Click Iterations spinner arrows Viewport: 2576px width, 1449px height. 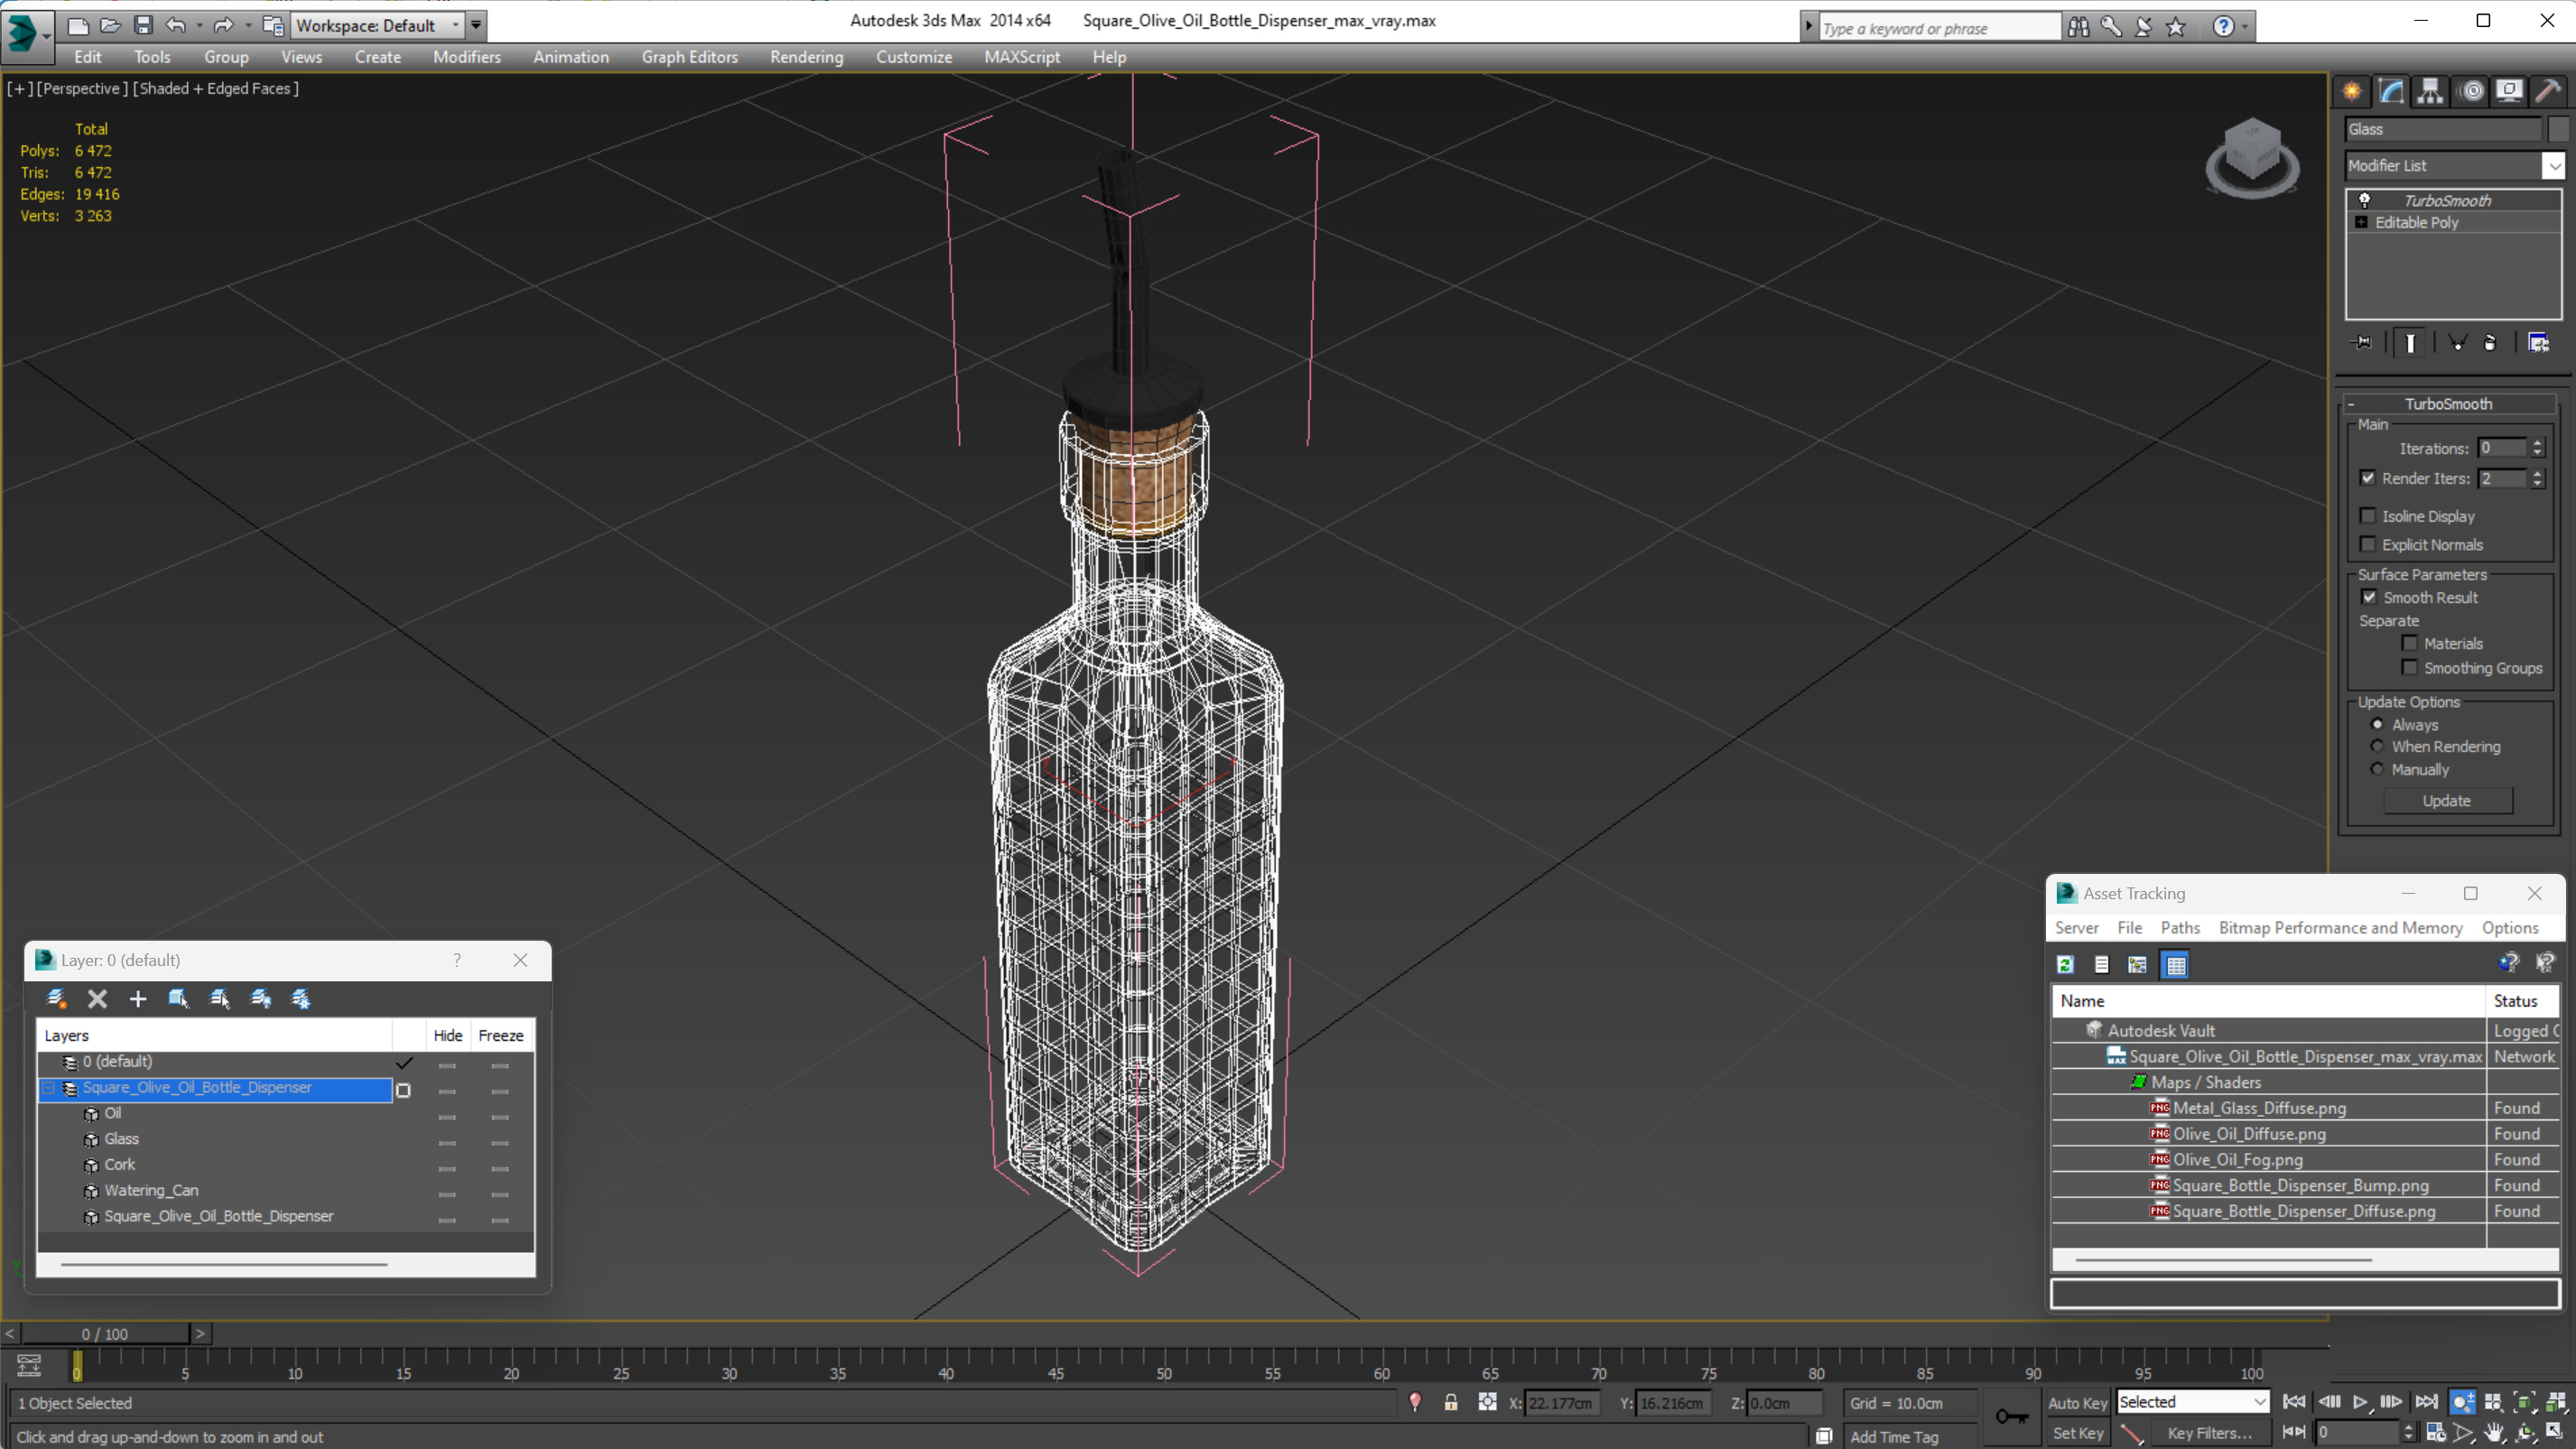(x=2537, y=448)
